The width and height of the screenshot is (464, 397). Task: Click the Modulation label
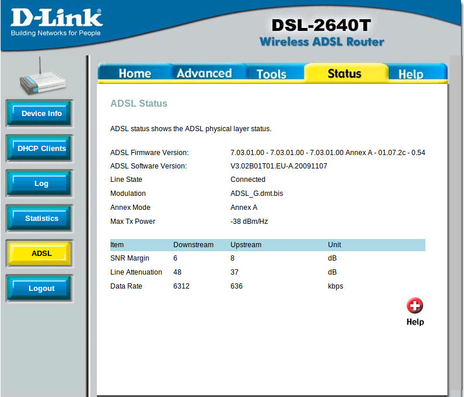click(128, 194)
